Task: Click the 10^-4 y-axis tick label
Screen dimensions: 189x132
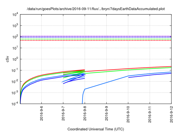Action: click(15, 104)
